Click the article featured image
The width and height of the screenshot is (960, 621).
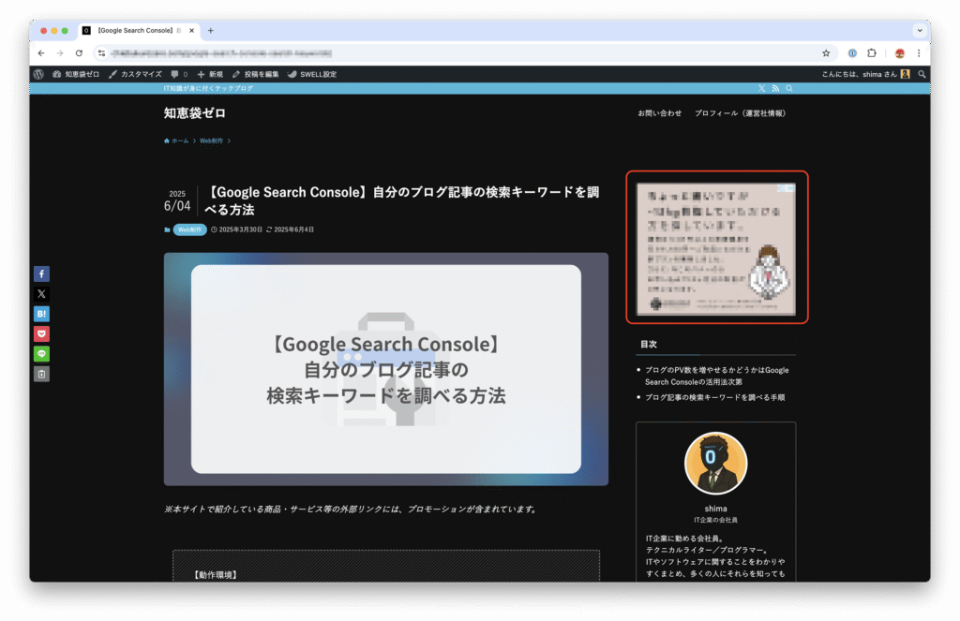pos(385,369)
